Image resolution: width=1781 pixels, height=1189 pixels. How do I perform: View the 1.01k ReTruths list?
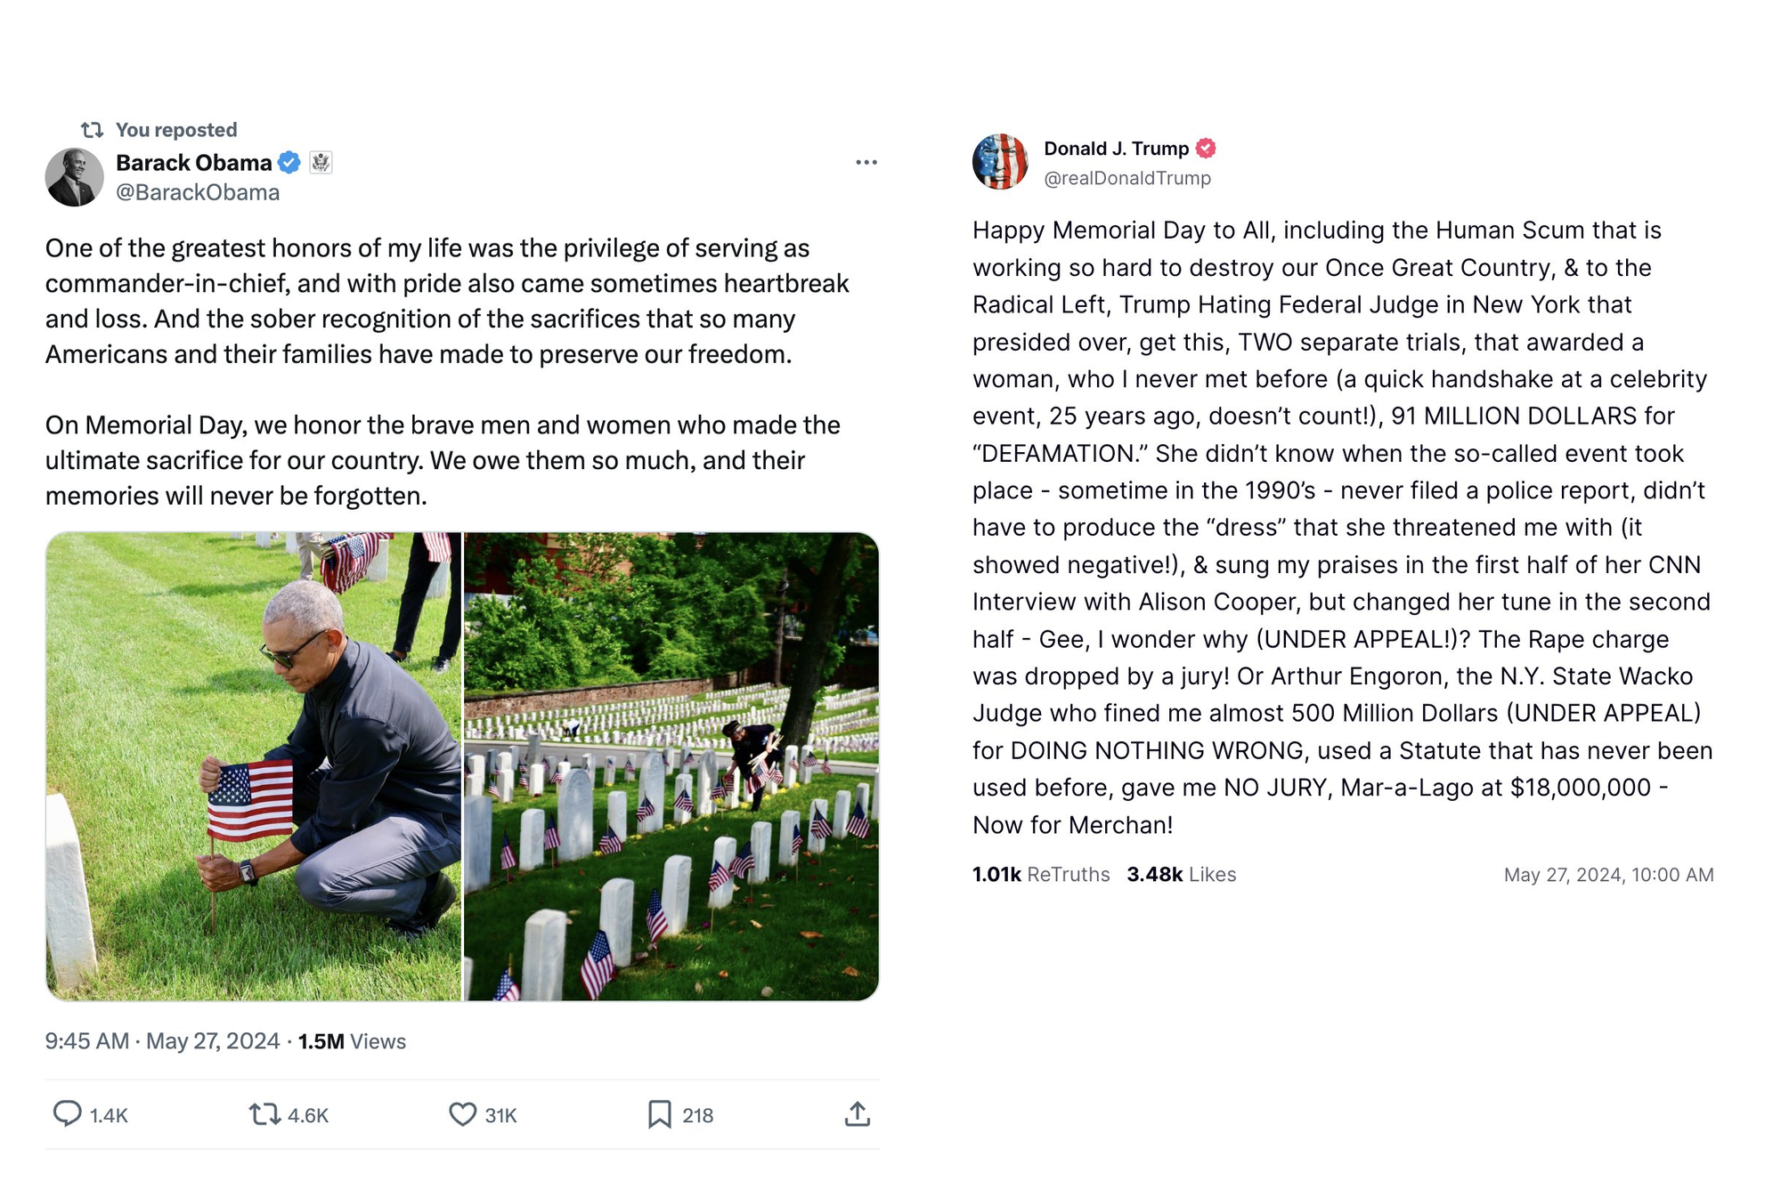pyautogui.click(x=1041, y=874)
